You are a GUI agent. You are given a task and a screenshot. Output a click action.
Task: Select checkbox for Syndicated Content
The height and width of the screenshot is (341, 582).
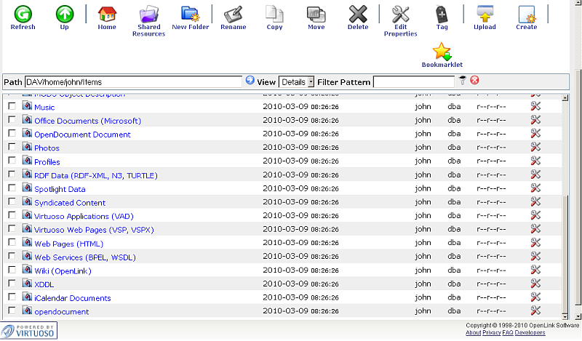[12, 202]
